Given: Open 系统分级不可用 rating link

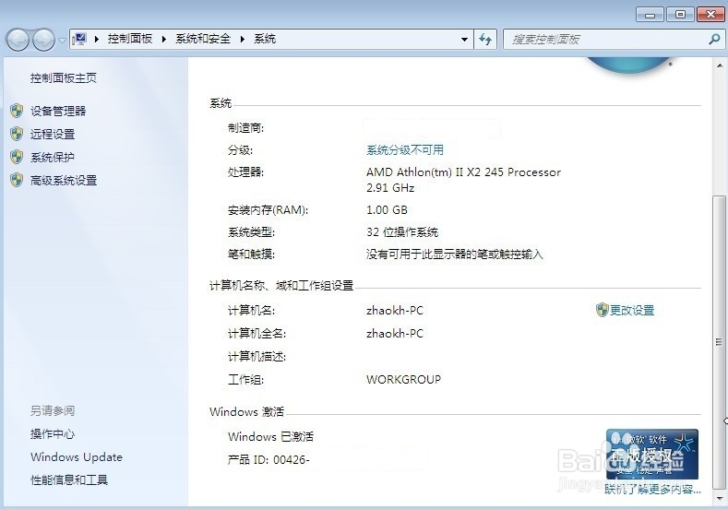Looking at the screenshot, I should [405, 150].
